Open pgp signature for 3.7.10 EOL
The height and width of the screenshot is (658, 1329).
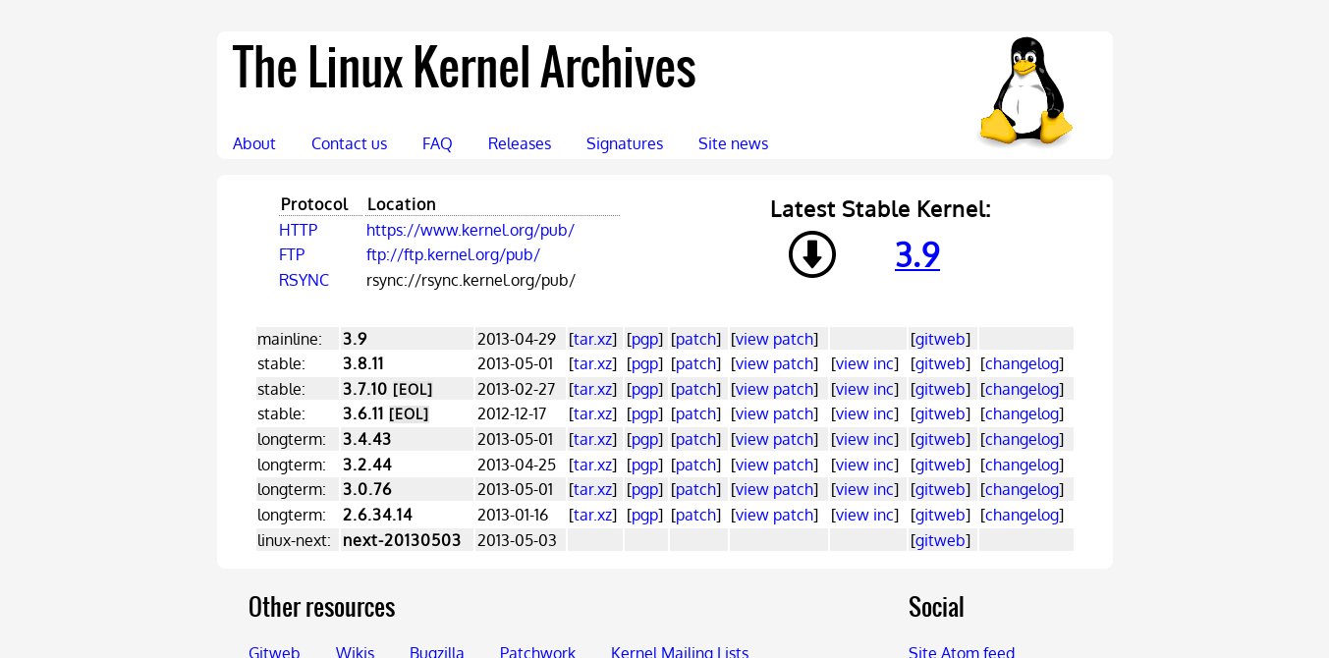(x=645, y=389)
